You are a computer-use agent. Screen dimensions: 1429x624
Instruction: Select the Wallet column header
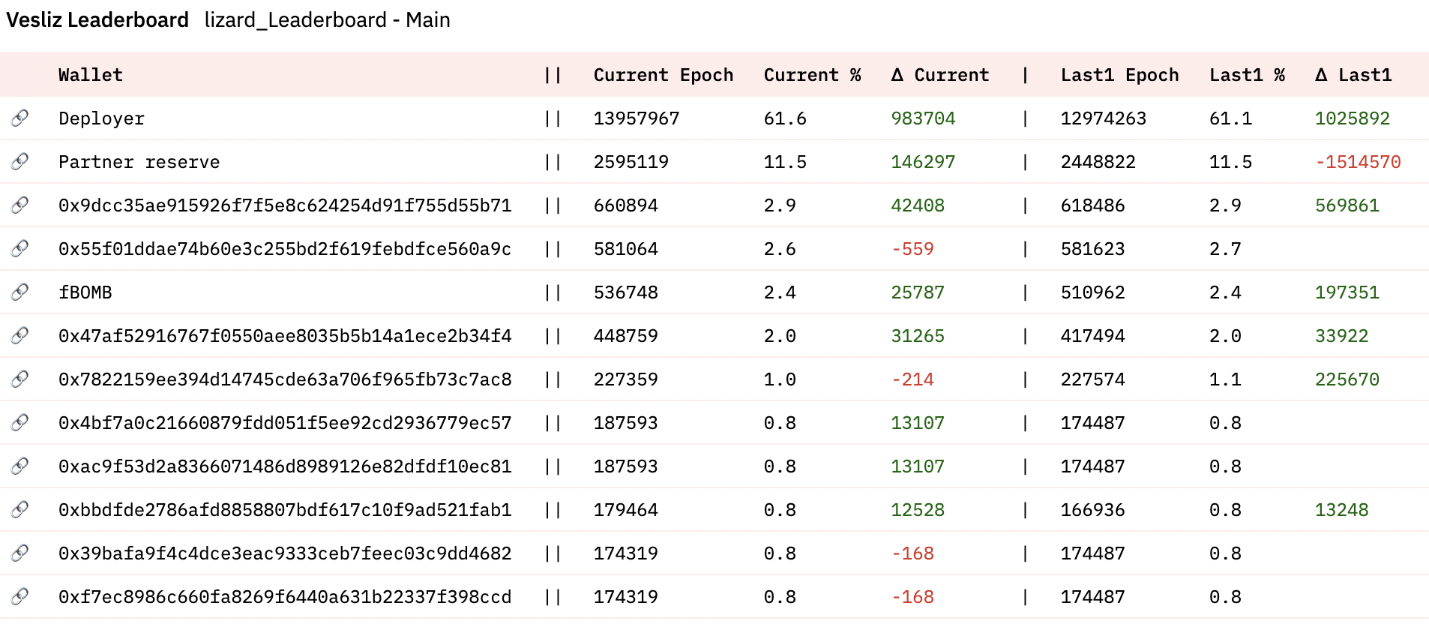coord(90,75)
